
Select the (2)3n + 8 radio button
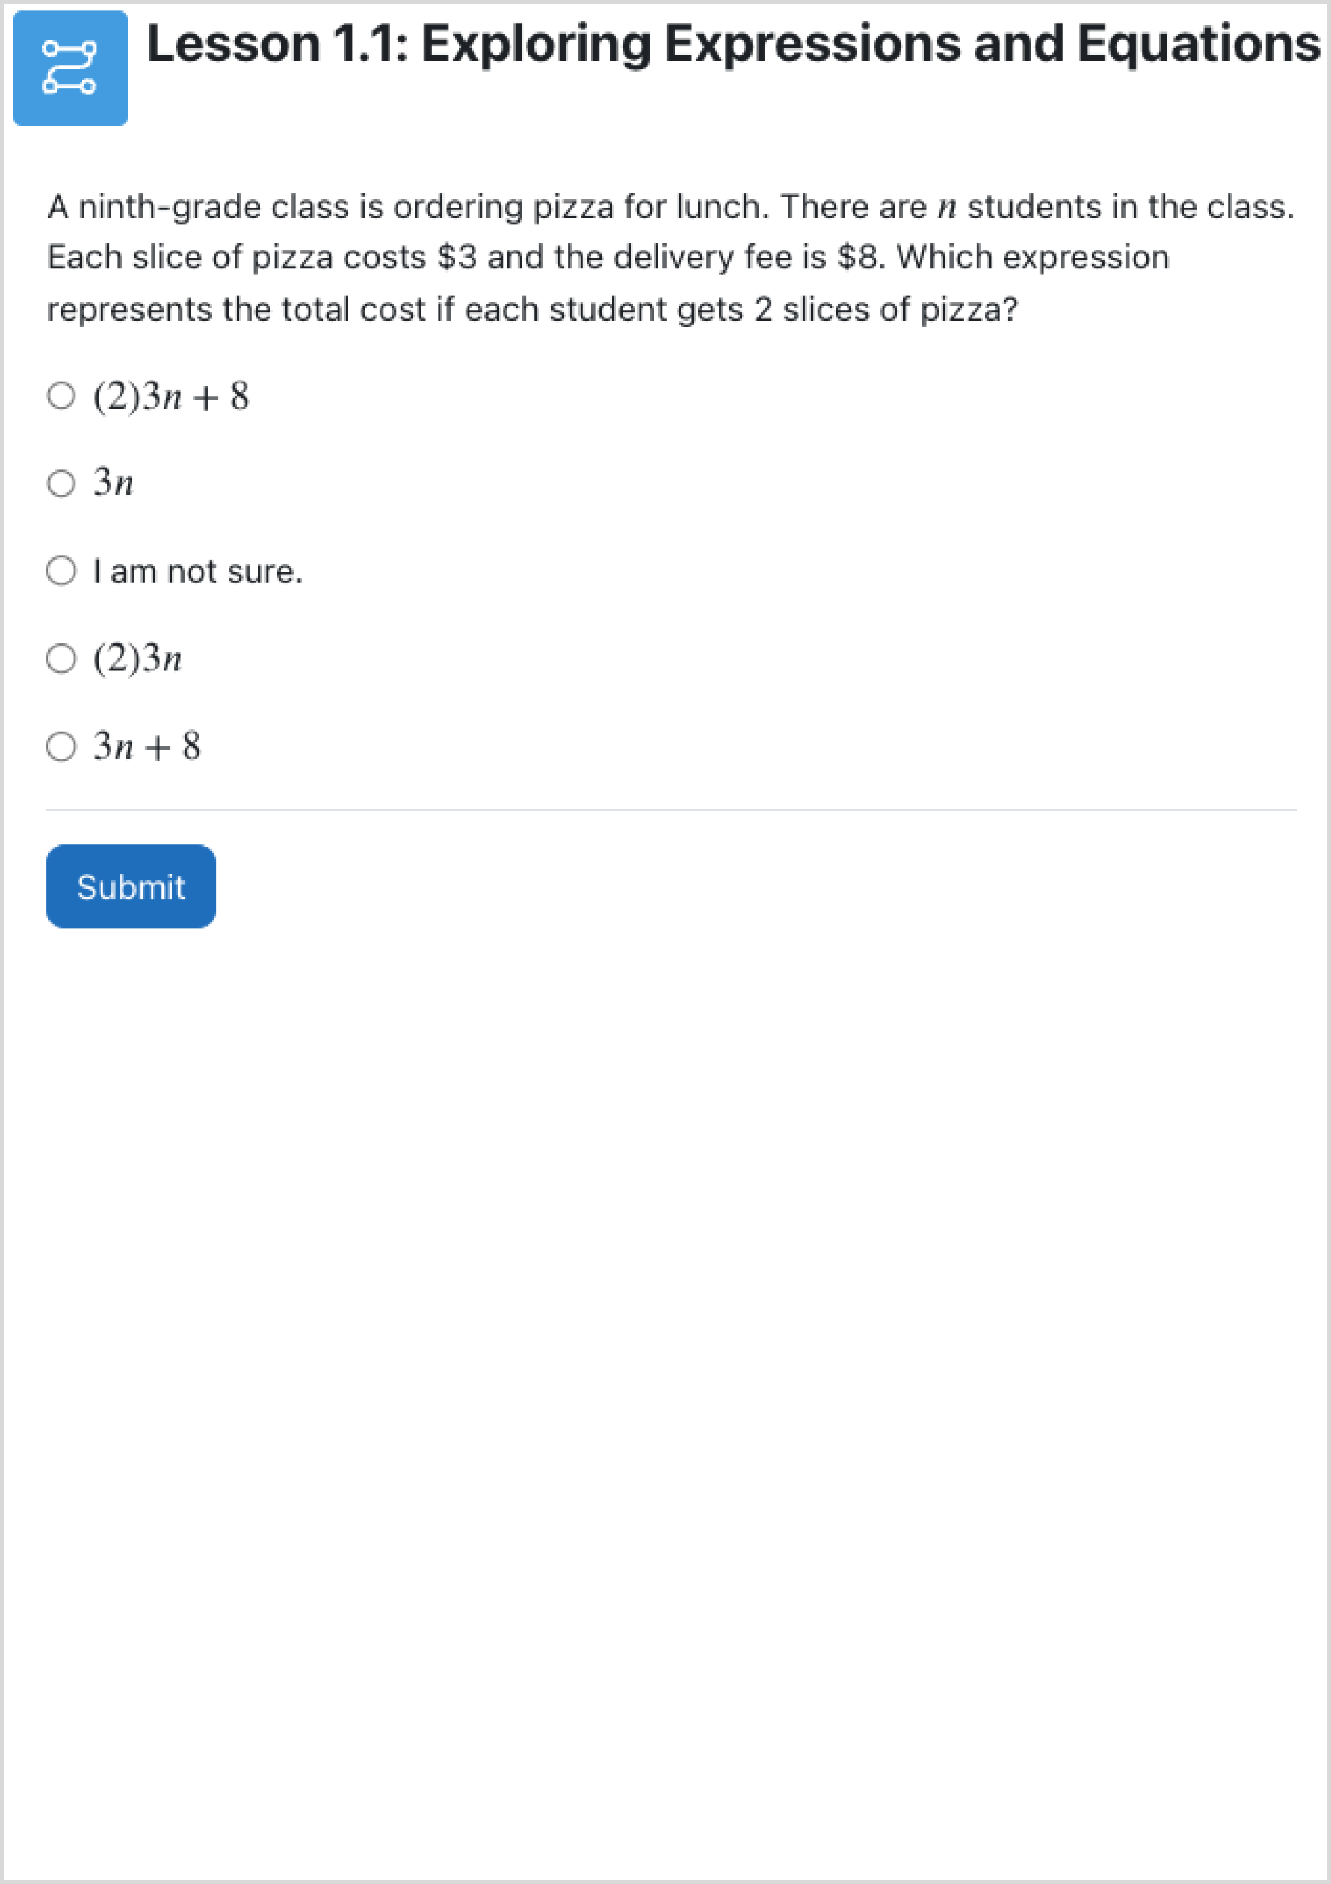click(62, 396)
